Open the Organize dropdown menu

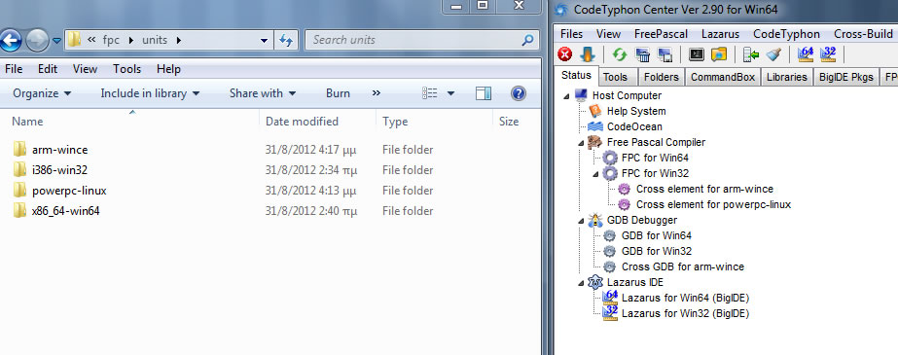coord(42,93)
